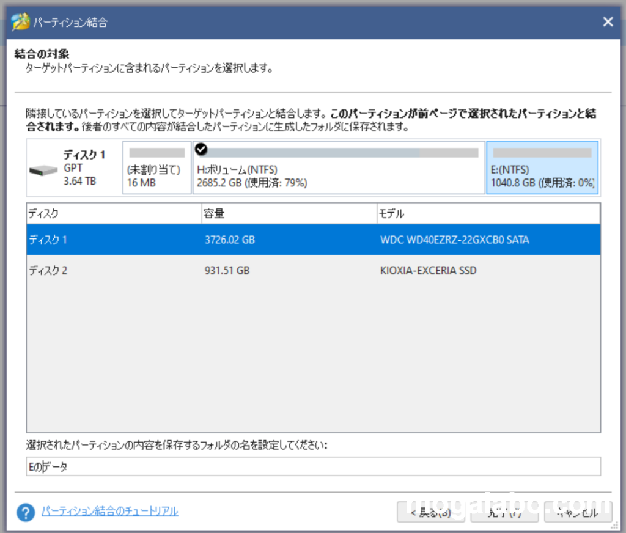
Task: Click the checkmark badge on H: volume
Action: click(201, 150)
